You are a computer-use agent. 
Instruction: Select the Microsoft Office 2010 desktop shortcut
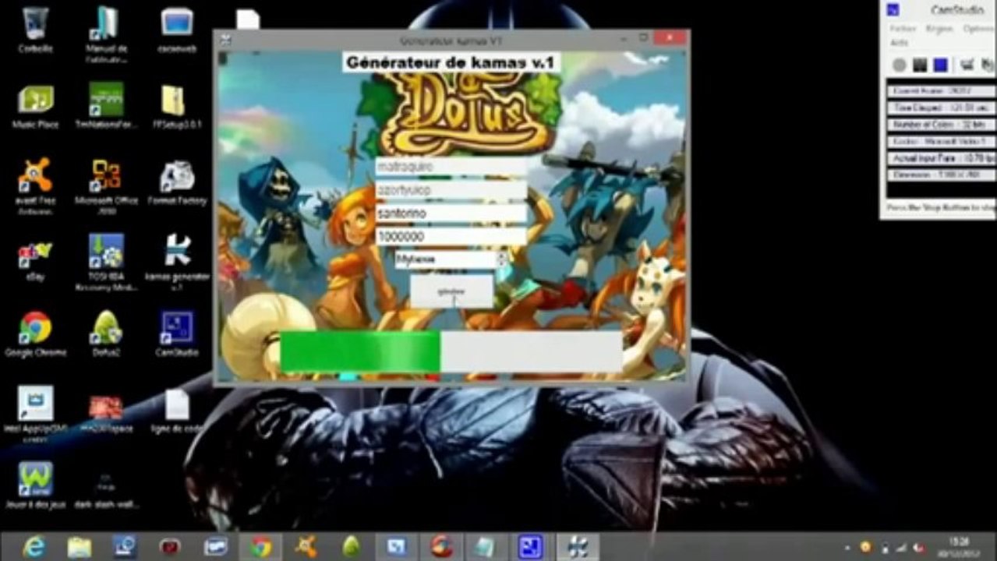point(106,185)
